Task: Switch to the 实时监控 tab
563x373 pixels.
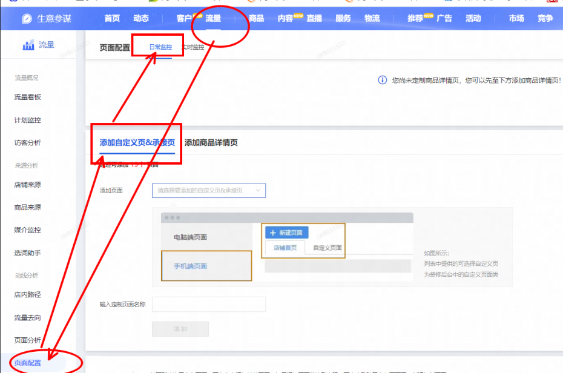Action: 193,47
